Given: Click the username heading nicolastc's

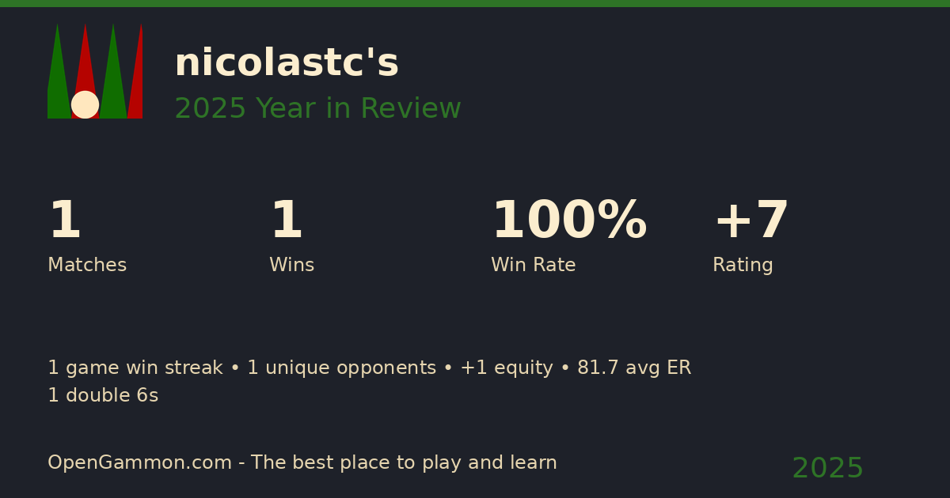Looking at the screenshot, I should (x=287, y=63).
